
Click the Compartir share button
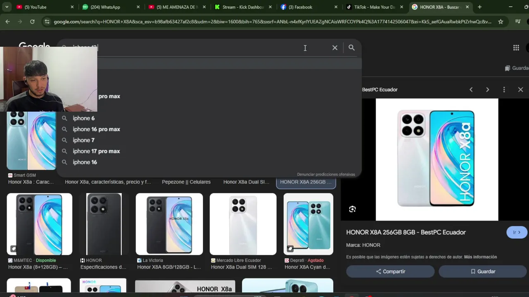[x=390, y=271]
